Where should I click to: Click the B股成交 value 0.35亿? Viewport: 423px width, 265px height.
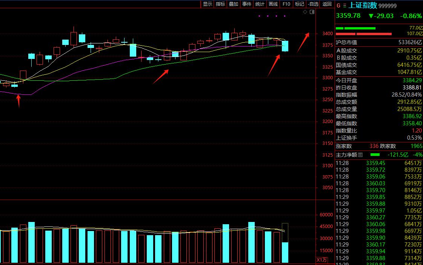[x=414, y=58]
